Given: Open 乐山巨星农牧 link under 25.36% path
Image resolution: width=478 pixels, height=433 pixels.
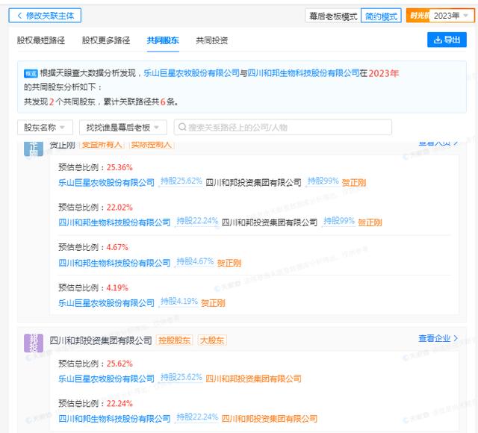Looking at the screenshot, I should pyautogui.click(x=106, y=182).
